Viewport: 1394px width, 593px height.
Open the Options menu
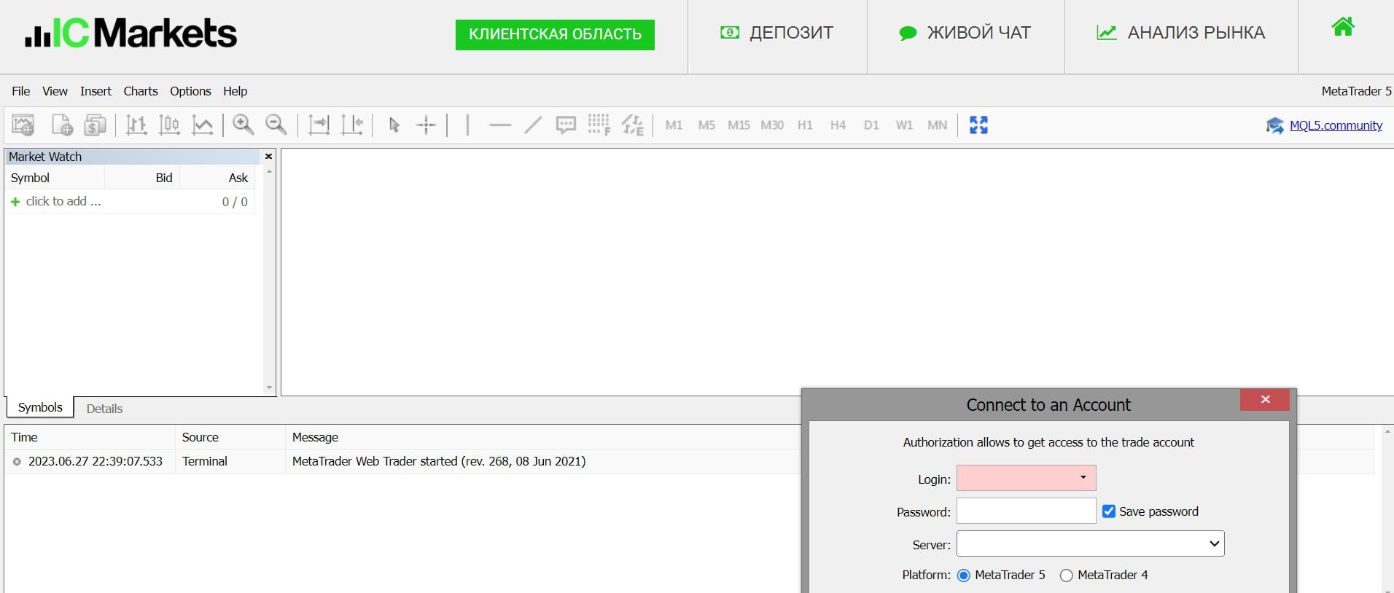pyautogui.click(x=190, y=91)
